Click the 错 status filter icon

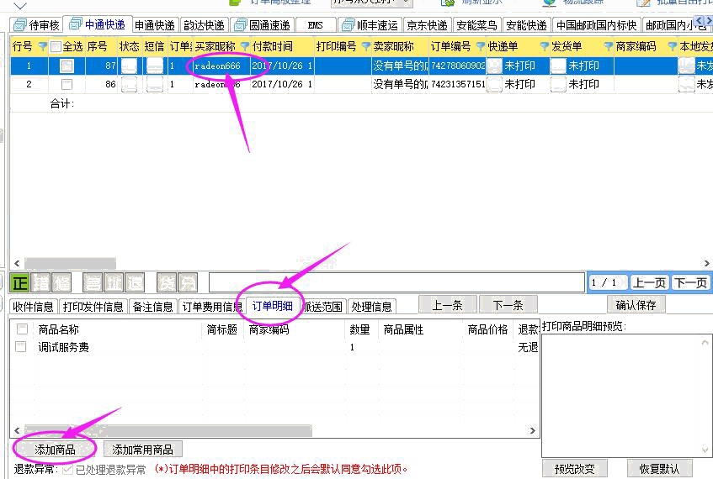(x=41, y=283)
